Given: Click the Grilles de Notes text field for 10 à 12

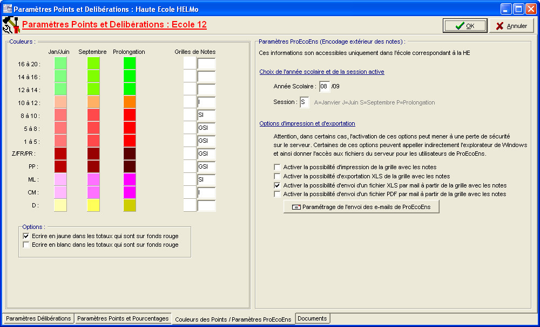Looking at the screenshot, I should 206,102.
